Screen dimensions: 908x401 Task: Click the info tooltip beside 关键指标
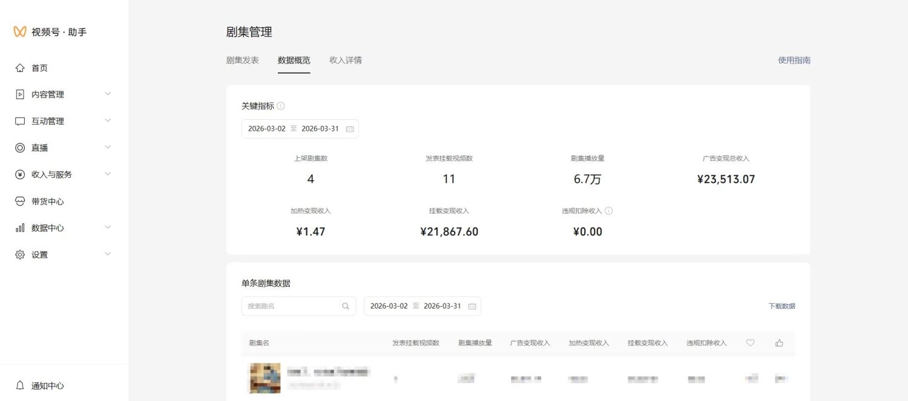coord(281,105)
